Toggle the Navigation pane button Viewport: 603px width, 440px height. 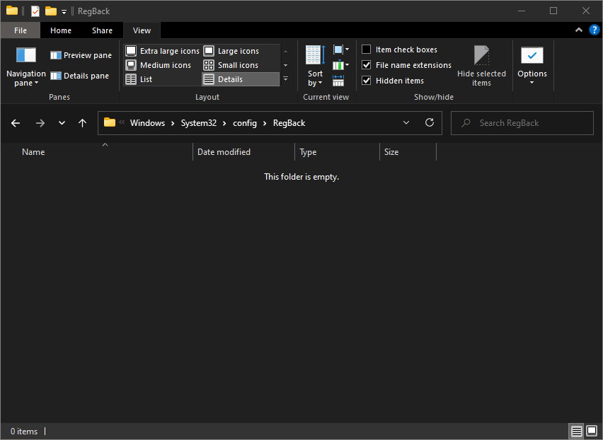click(25, 66)
